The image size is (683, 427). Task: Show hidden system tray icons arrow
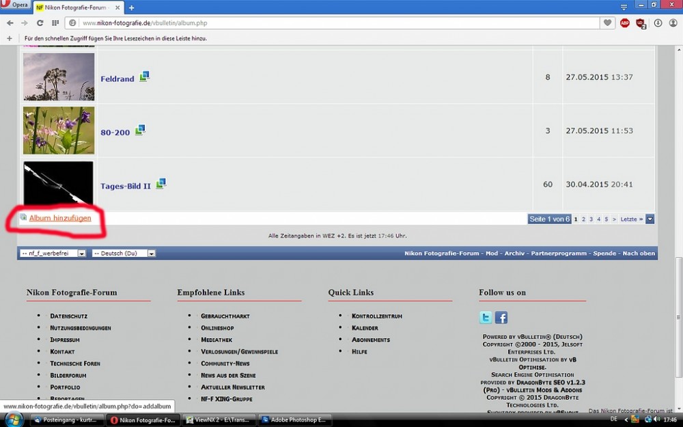[626, 420]
